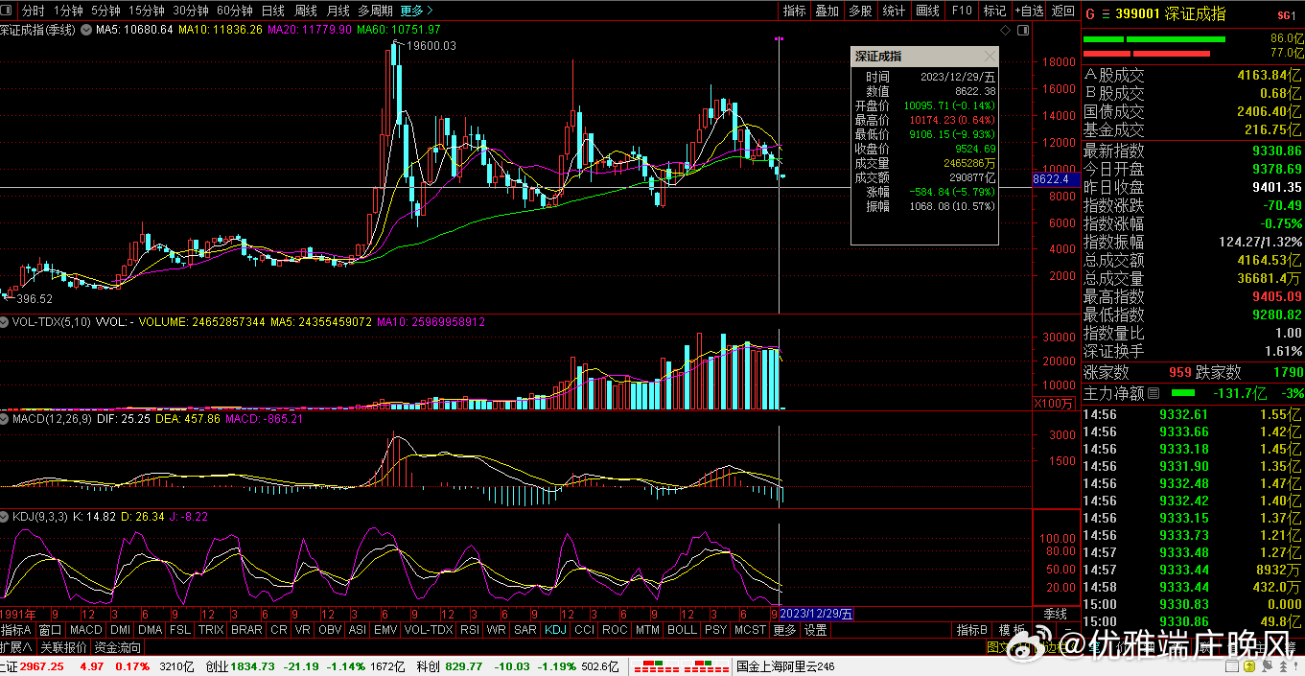Select the 15分钟 timeframe
This screenshot has width=1305, height=676.
pos(147,11)
